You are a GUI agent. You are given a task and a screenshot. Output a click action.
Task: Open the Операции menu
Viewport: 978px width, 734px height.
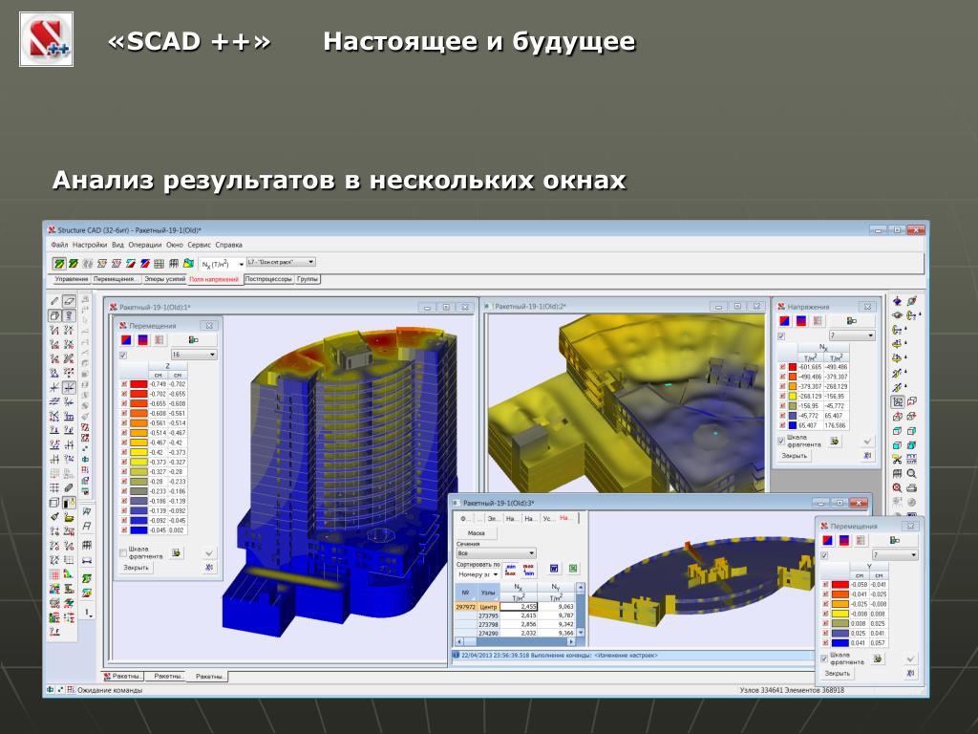click(145, 245)
